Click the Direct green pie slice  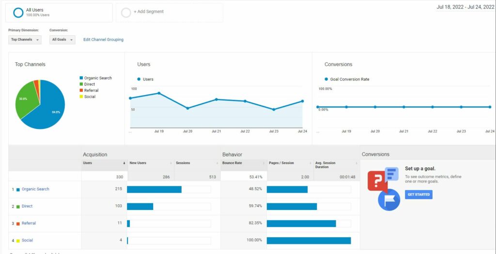click(24, 101)
